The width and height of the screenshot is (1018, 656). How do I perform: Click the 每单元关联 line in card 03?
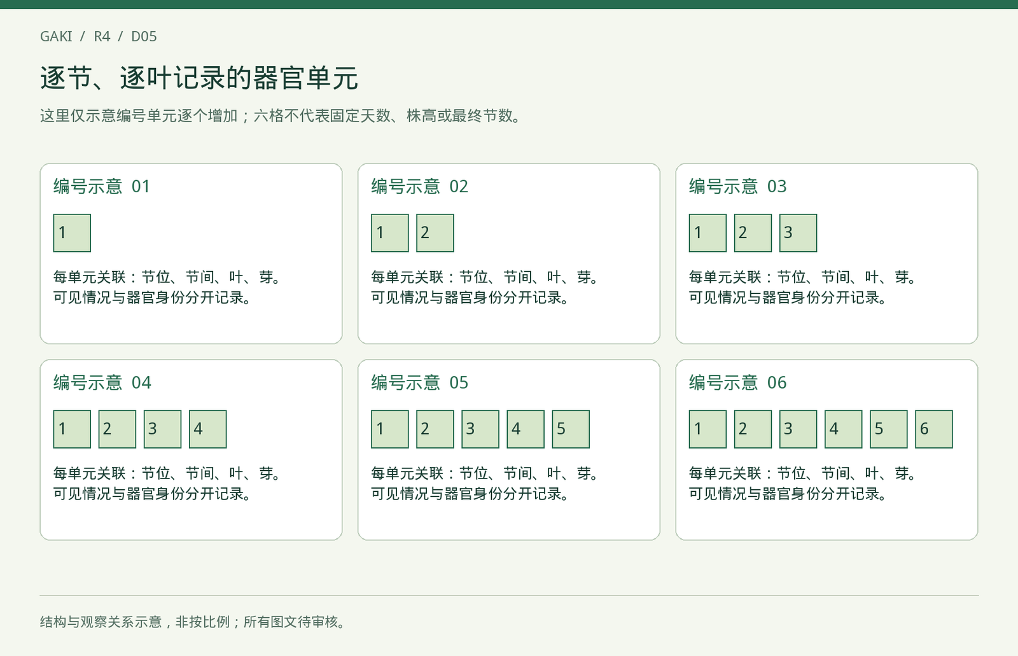(803, 277)
